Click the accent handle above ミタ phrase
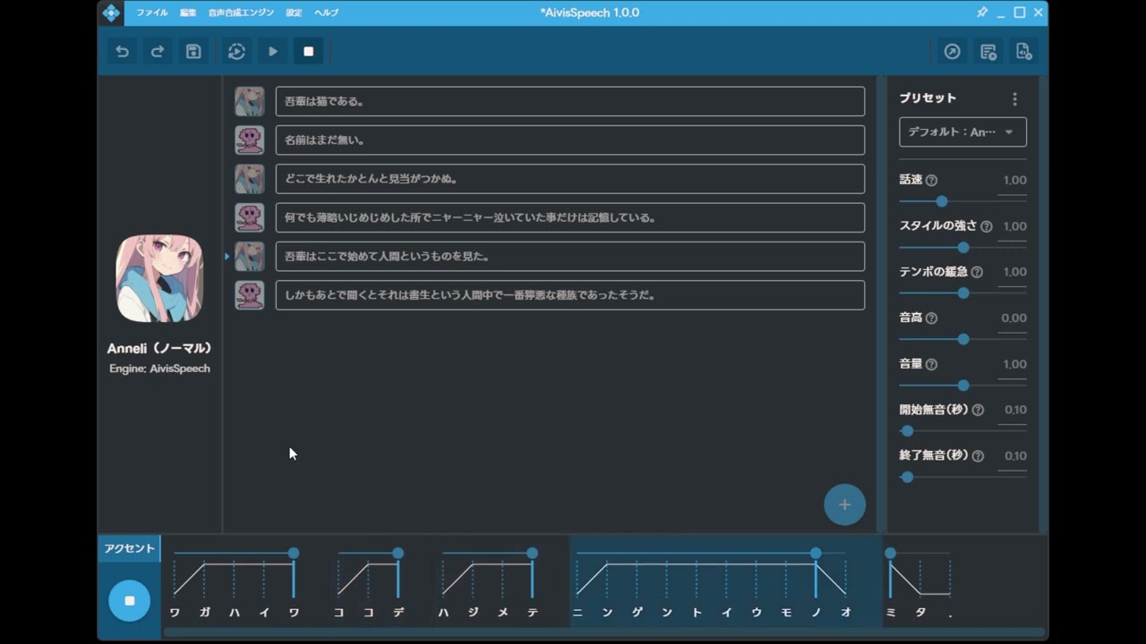 pos(890,554)
